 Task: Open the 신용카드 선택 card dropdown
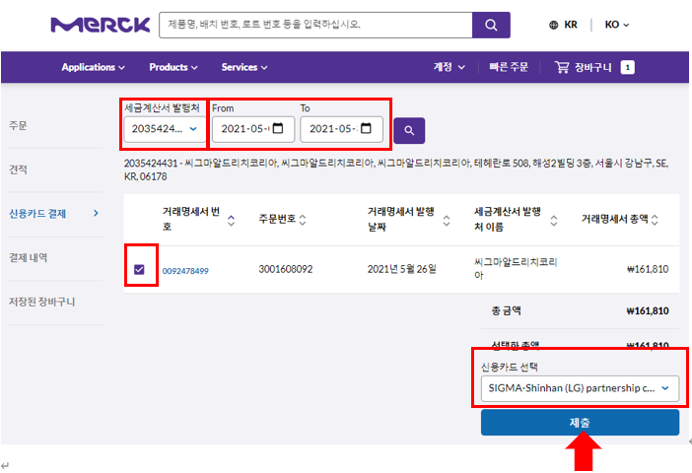(x=580, y=388)
